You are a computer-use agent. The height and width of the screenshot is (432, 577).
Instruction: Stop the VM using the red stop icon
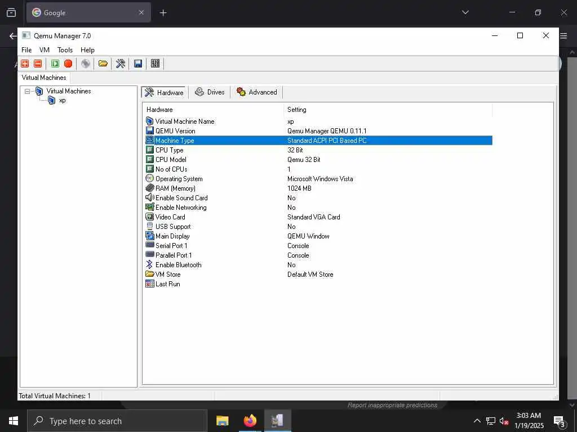tap(68, 64)
